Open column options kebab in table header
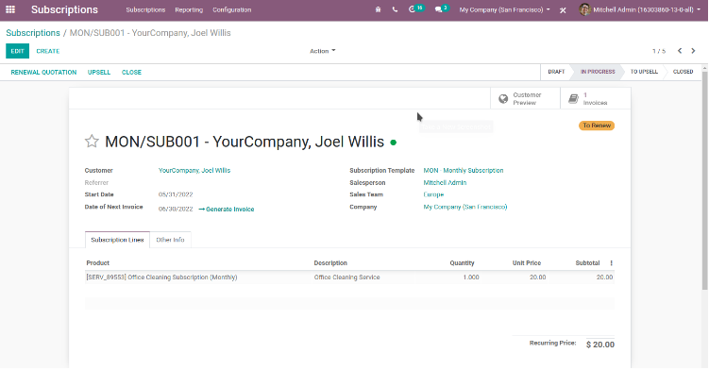The width and height of the screenshot is (709, 370). (612, 262)
